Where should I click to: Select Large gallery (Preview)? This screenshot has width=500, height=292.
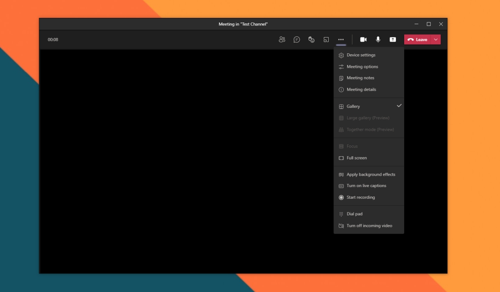[x=369, y=118]
